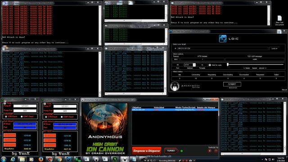Image resolution: width=288 pixels, height=162 pixels.
Task: Click vertical scrollbar of top-left console window
Action: tap(100, 25)
